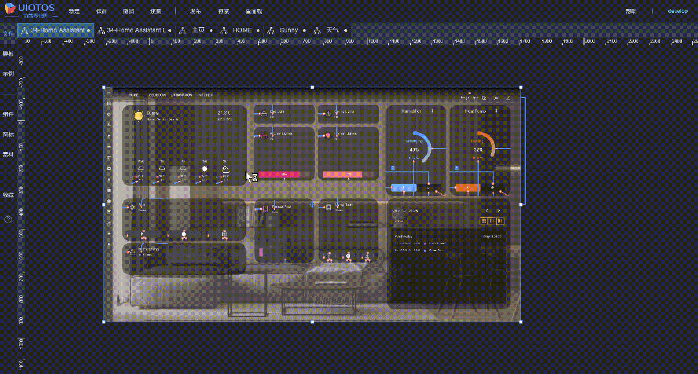Image resolution: width=698 pixels, height=374 pixels.
Task: Switch to the Sunny tab
Action: pyautogui.click(x=286, y=30)
